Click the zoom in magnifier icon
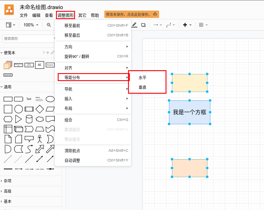 pyautogui.click(x=49, y=25)
